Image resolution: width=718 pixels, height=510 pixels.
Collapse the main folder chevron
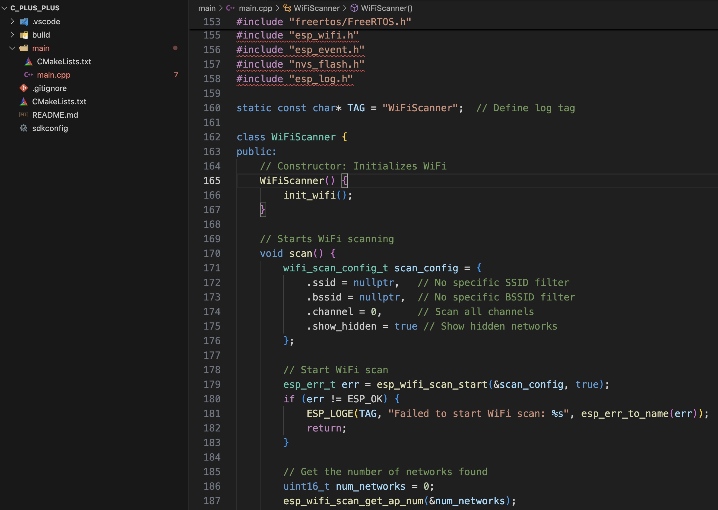pyautogui.click(x=12, y=48)
